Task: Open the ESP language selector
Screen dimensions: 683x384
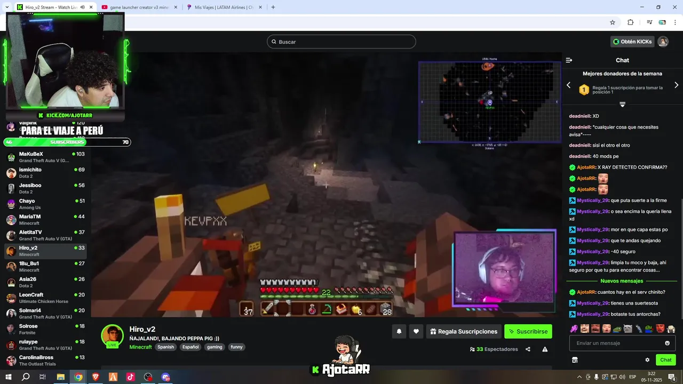Action: click(x=632, y=377)
